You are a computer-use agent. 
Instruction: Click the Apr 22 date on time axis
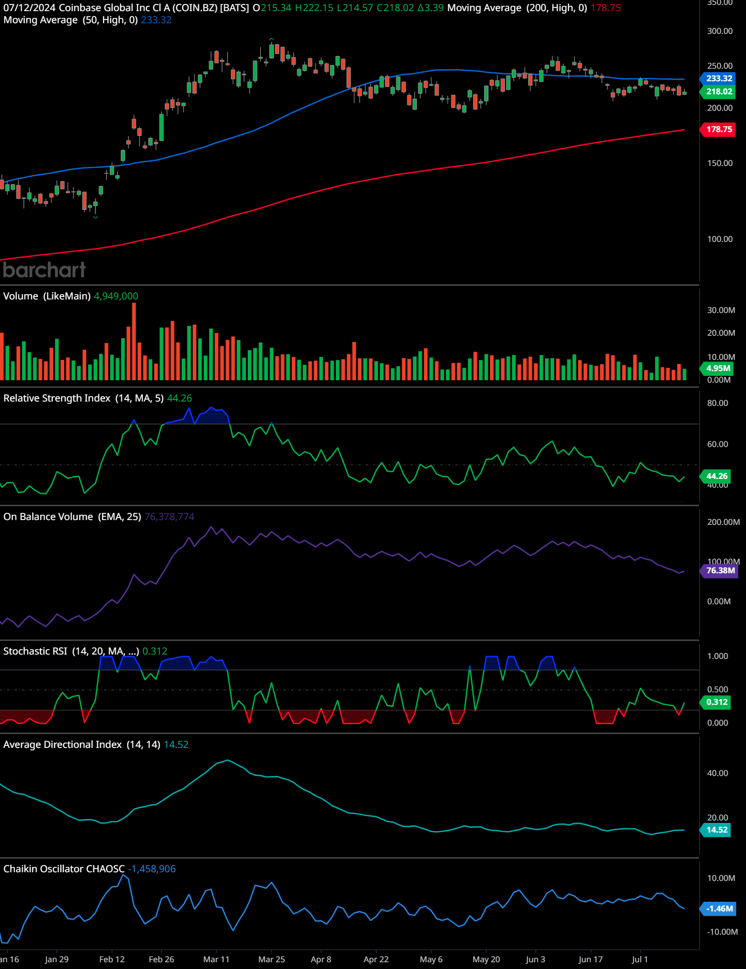[376, 959]
